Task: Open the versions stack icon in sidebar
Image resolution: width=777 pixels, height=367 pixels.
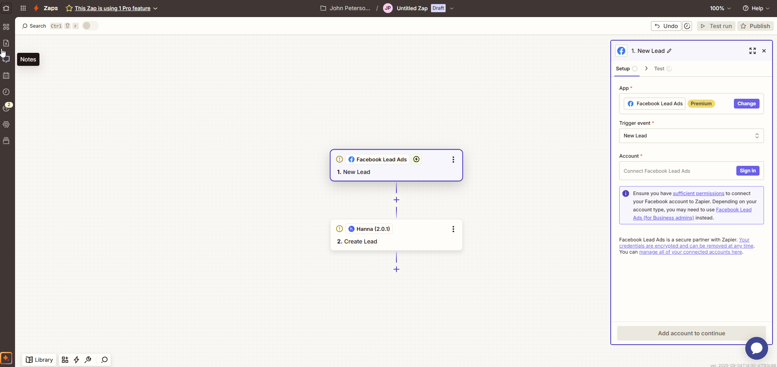Action: coord(6,141)
